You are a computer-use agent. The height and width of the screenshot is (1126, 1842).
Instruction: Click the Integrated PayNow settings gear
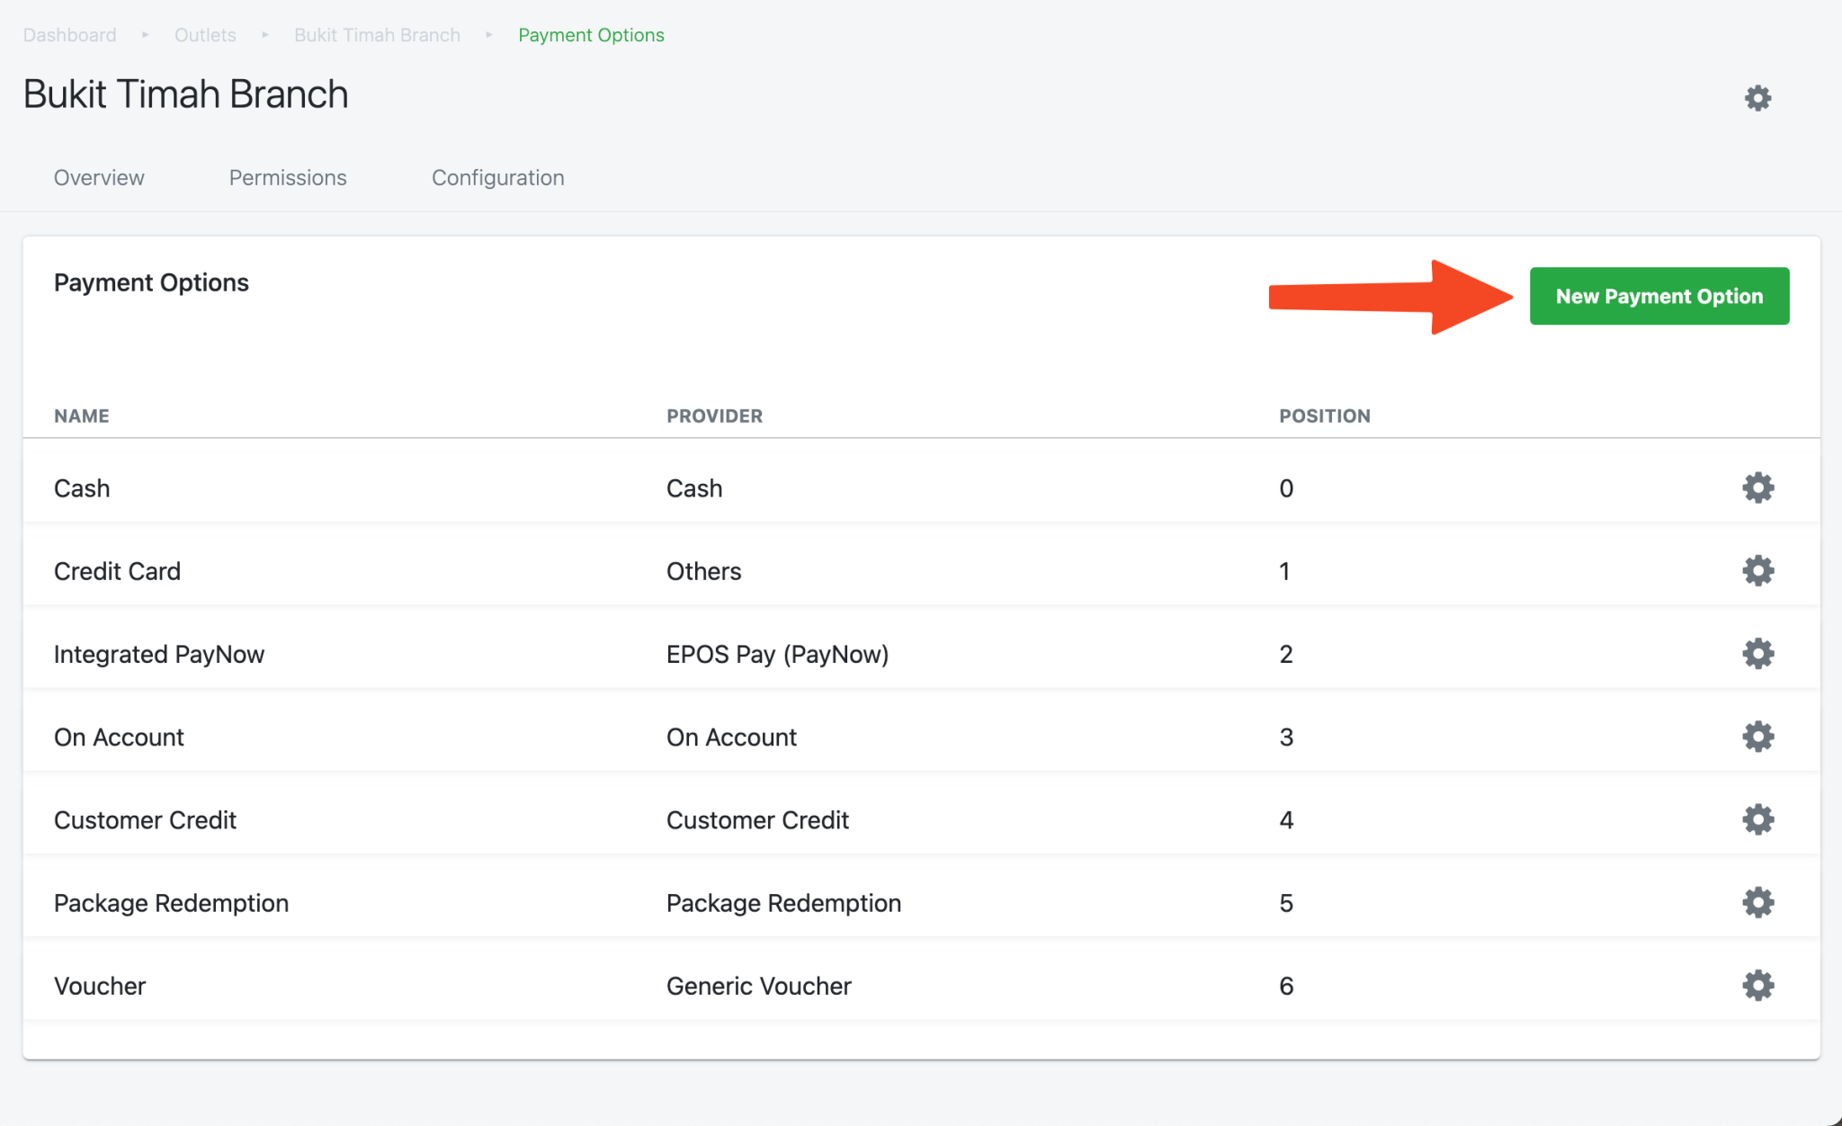click(1757, 654)
